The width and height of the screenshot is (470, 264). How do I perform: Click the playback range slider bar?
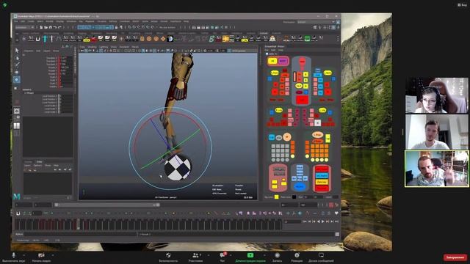click(107, 205)
